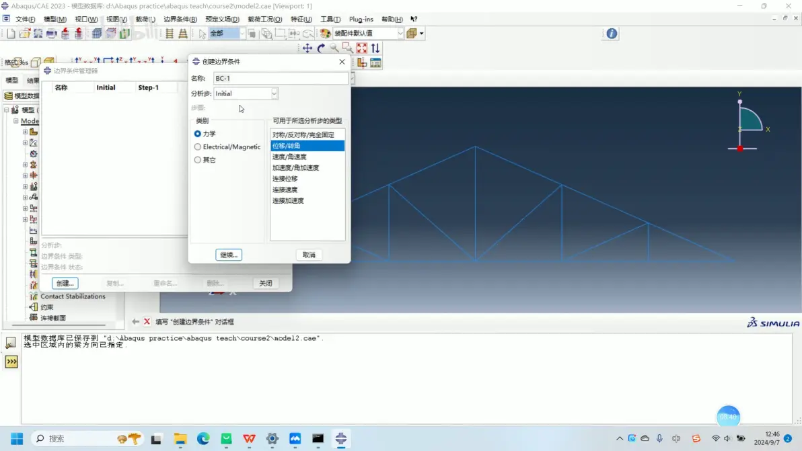
Task: Expand the Model tree node
Action: (x=16, y=121)
